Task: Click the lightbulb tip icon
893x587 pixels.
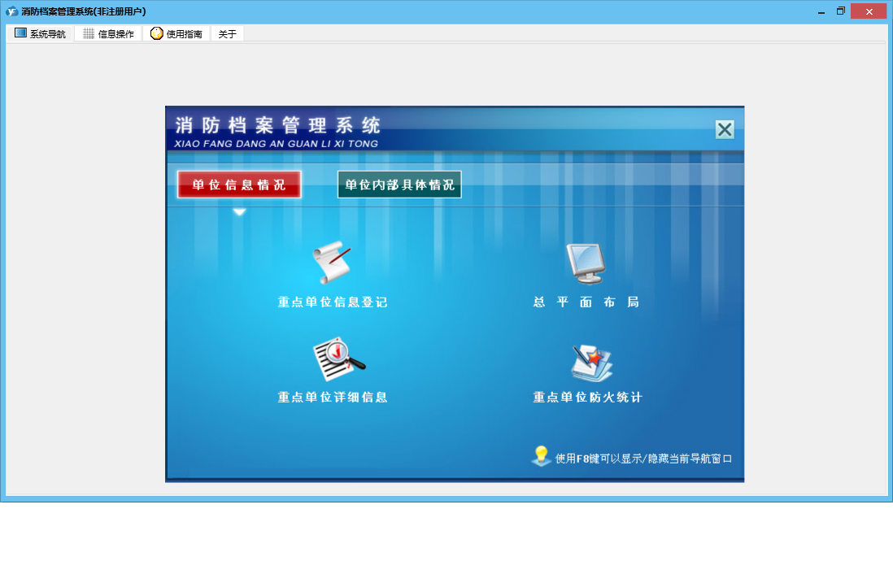Action: click(x=541, y=456)
